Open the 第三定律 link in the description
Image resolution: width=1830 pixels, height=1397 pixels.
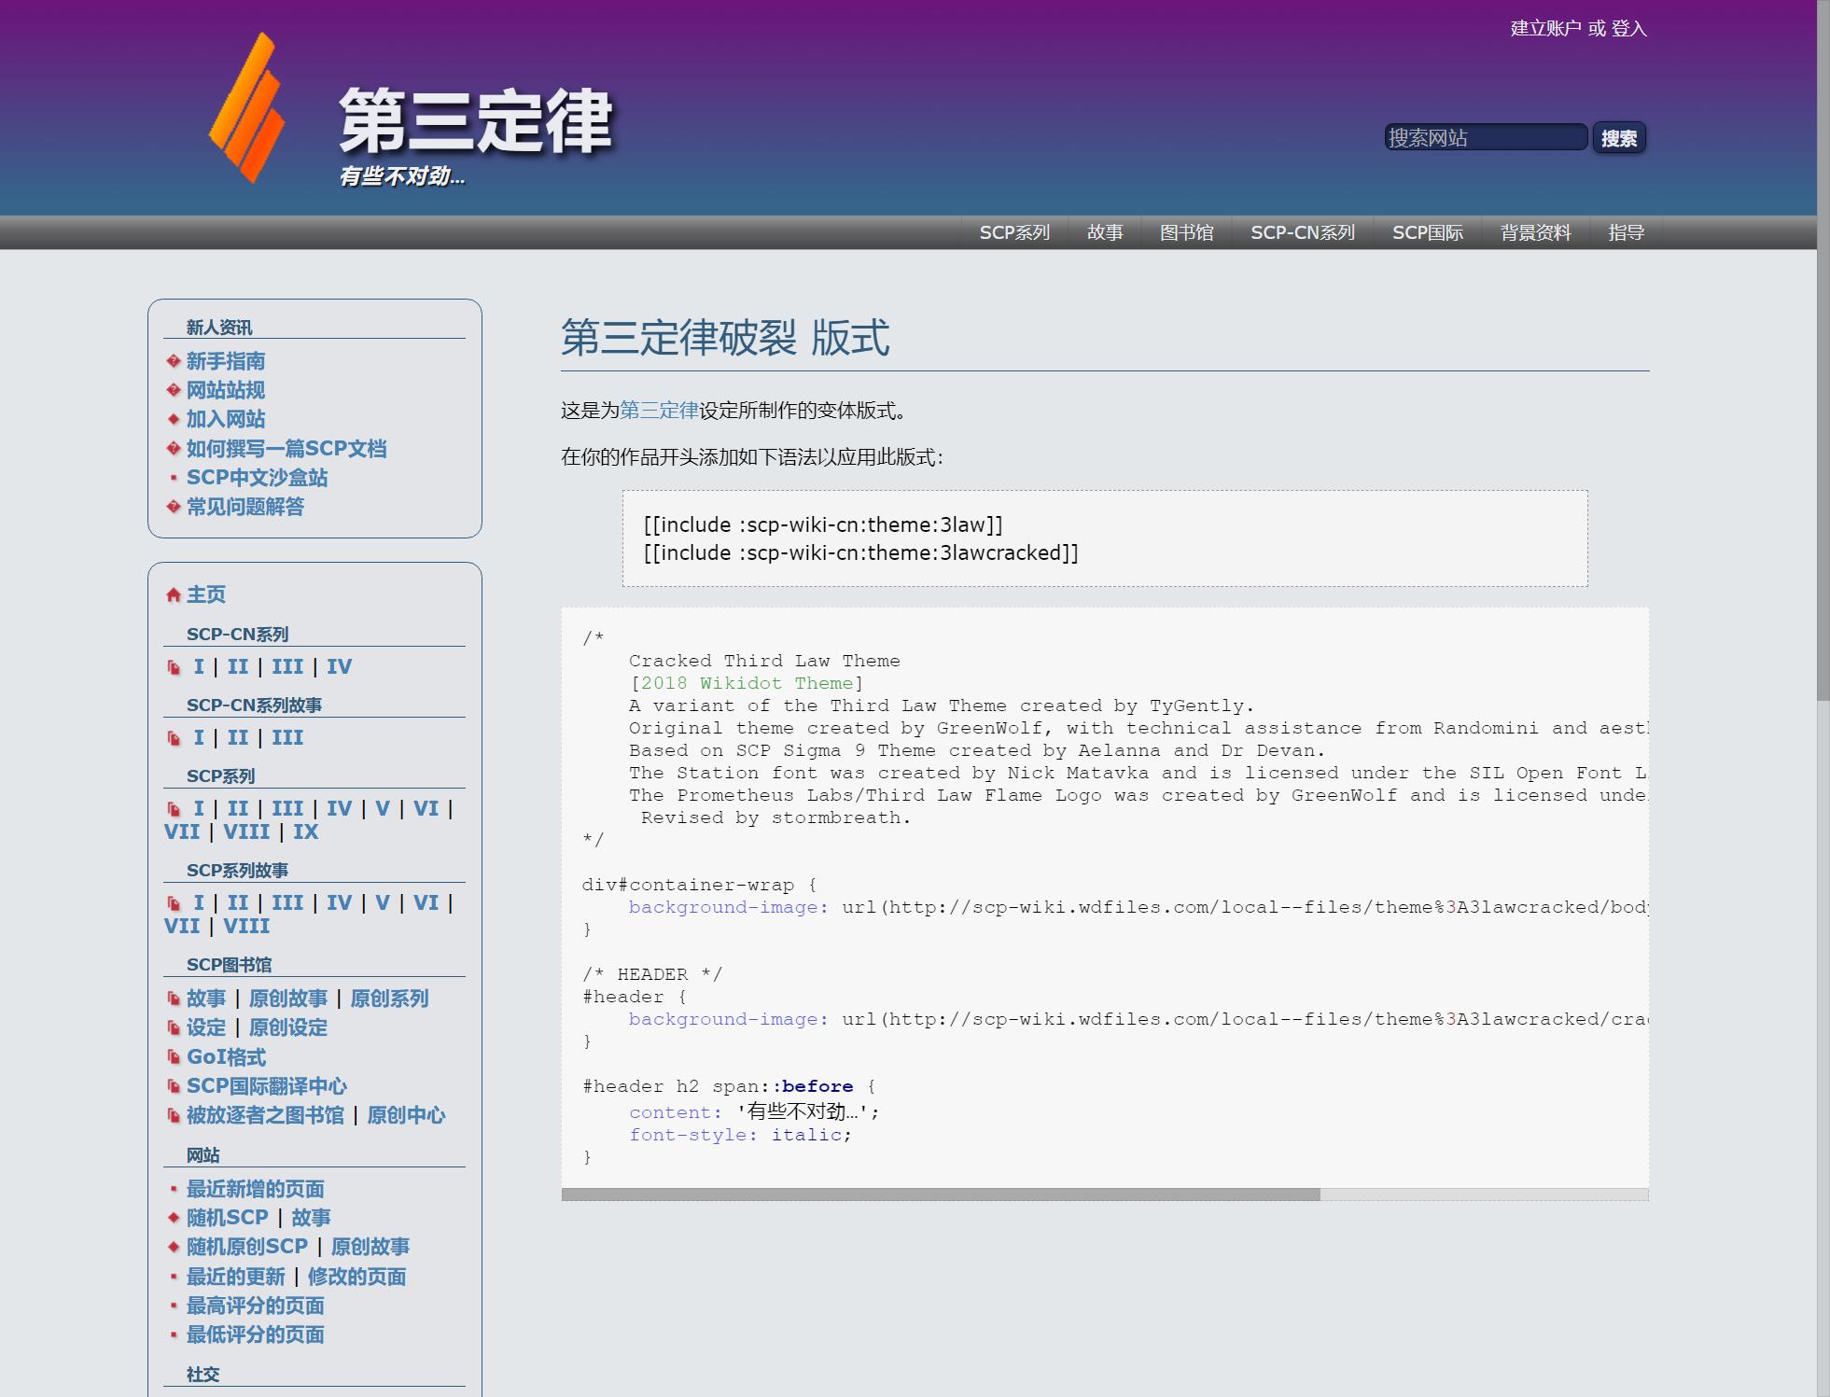[659, 411]
